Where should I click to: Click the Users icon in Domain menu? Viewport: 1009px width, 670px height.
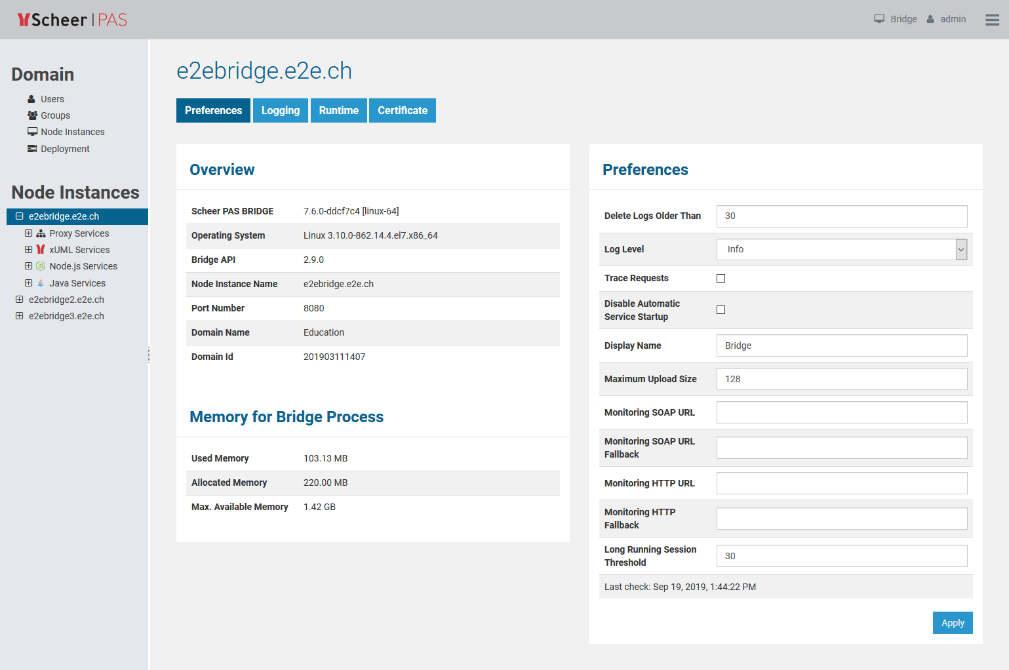(31, 99)
